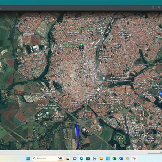
Task: Select the blue outlined land parcel
Action: point(78,137)
